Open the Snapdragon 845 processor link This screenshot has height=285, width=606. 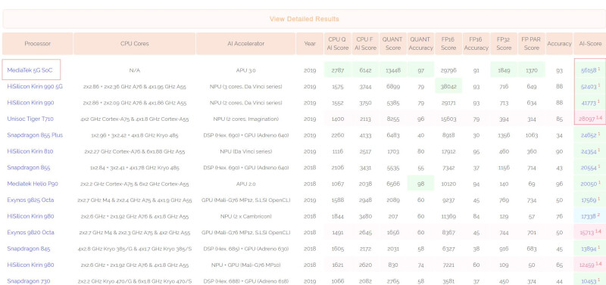point(29,249)
